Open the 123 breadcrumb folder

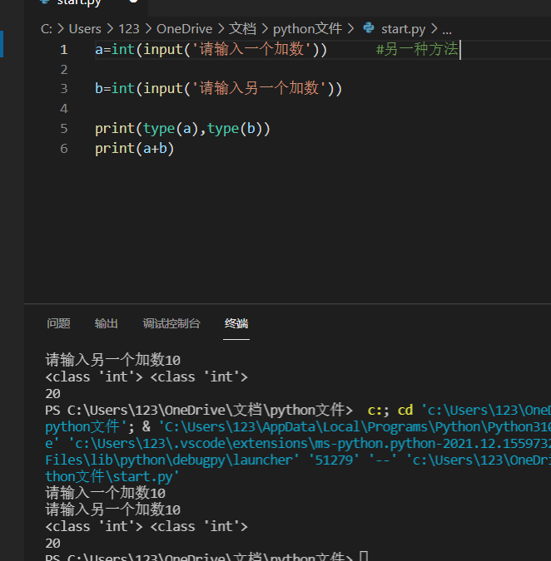pos(129,28)
